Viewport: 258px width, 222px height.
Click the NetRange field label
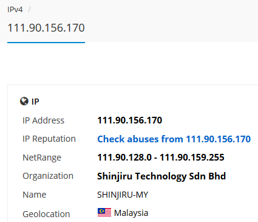tap(42, 158)
